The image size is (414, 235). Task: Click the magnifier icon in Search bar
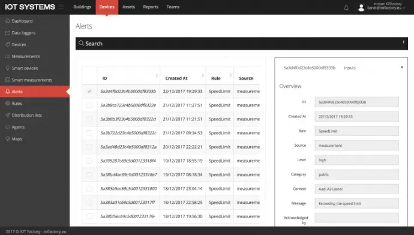(x=81, y=43)
